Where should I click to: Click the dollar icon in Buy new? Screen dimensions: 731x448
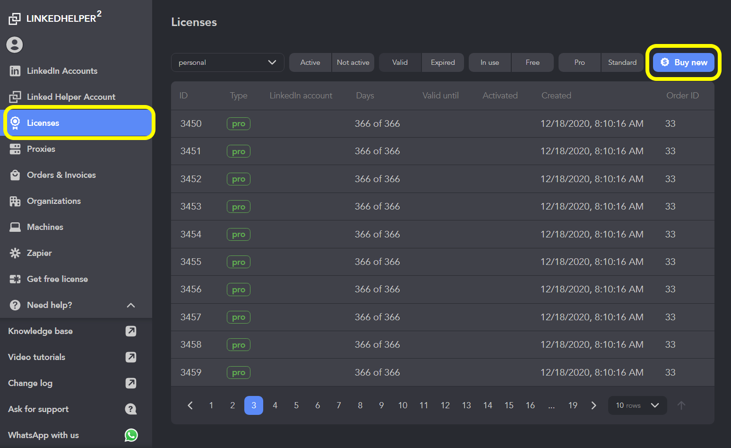coord(665,62)
